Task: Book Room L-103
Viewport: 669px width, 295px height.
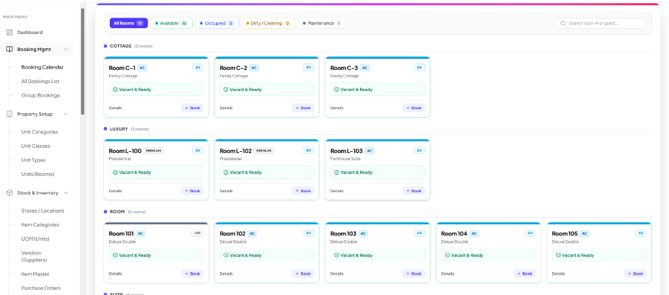Action: click(x=414, y=191)
